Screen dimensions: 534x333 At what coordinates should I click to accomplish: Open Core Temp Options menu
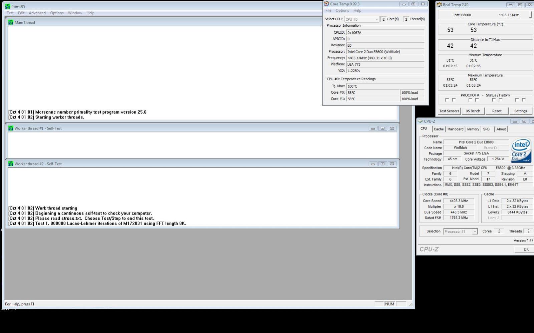click(x=342, y=10)
